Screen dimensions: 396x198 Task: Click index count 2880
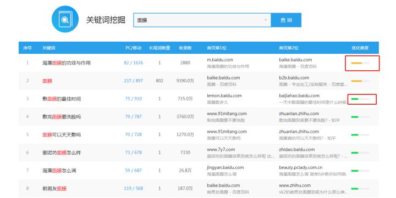(x=185, y=63)
